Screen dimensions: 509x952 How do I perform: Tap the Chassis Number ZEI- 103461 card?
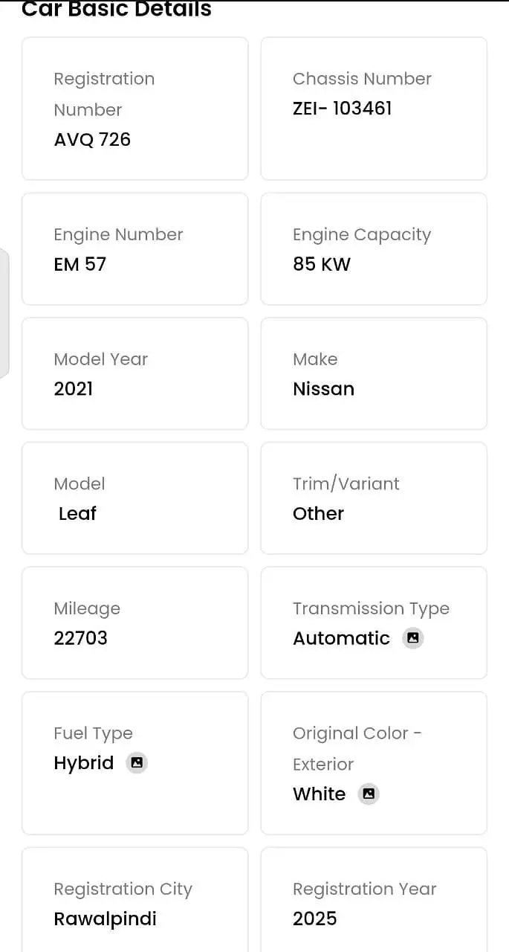coord(374,109)
